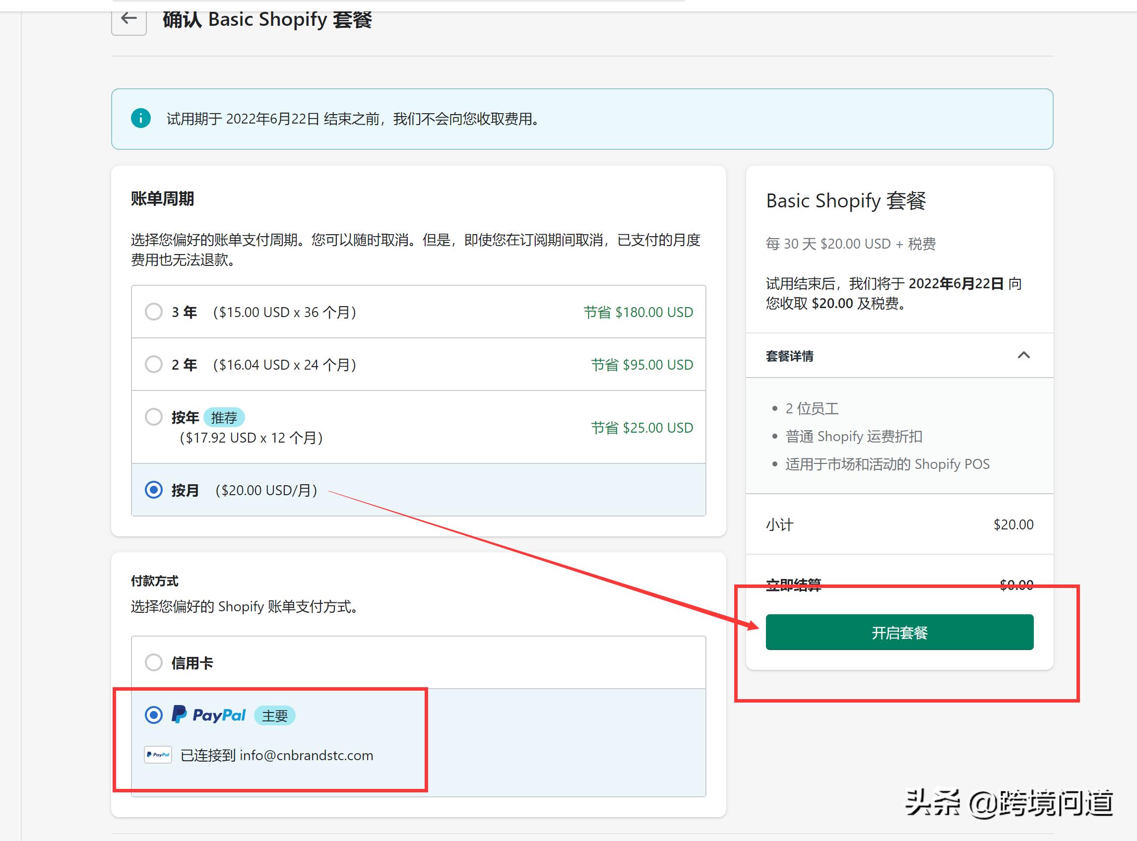Select the 3 年 billing cycle option
The height and width of the screenshot is (841, 1137).
pos(154,312)
